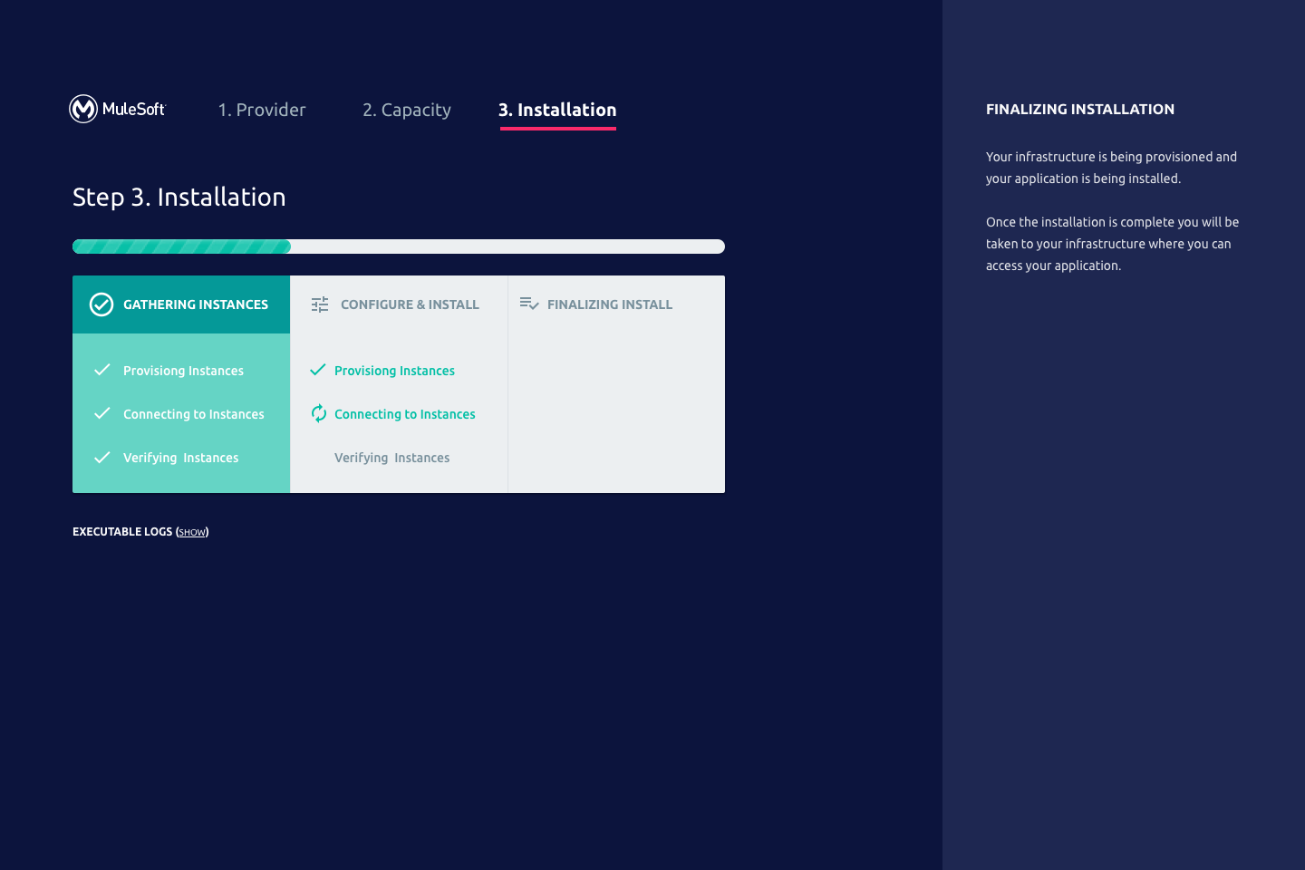Click the Gathering Instances circled checkmark icon
This screenshot has height=870, width=1305.
pyautogui.click(x=101, y=304)
